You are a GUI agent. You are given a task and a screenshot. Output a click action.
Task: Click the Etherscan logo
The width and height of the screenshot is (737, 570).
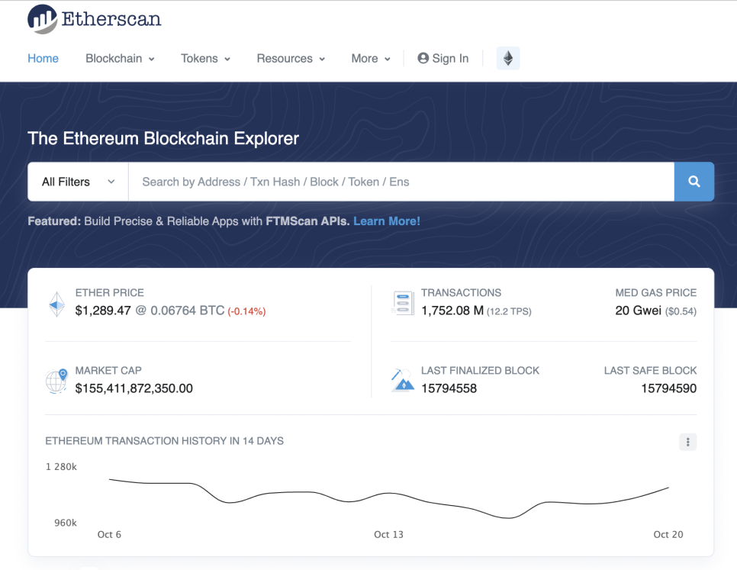95,19
